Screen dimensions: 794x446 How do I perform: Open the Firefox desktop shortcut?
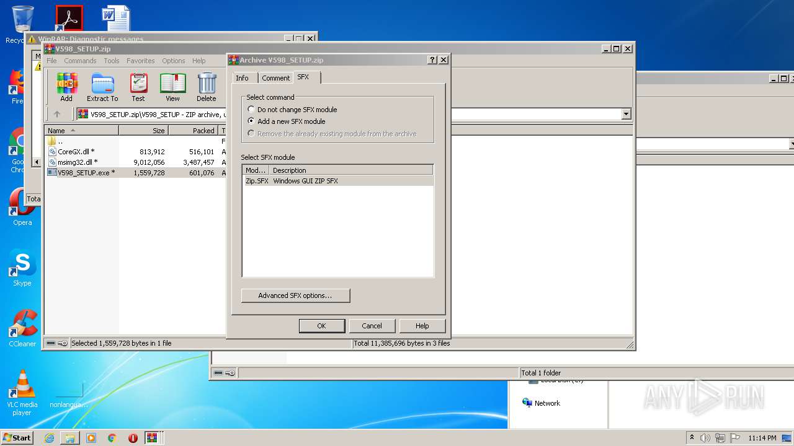(17, 87)
